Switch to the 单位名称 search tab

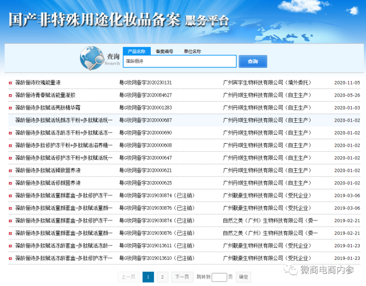[192, 51]
